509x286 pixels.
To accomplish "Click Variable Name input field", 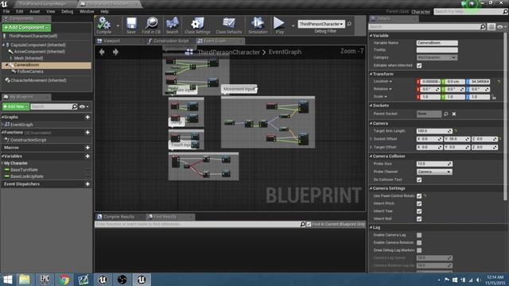I will (x=437, y=43).
